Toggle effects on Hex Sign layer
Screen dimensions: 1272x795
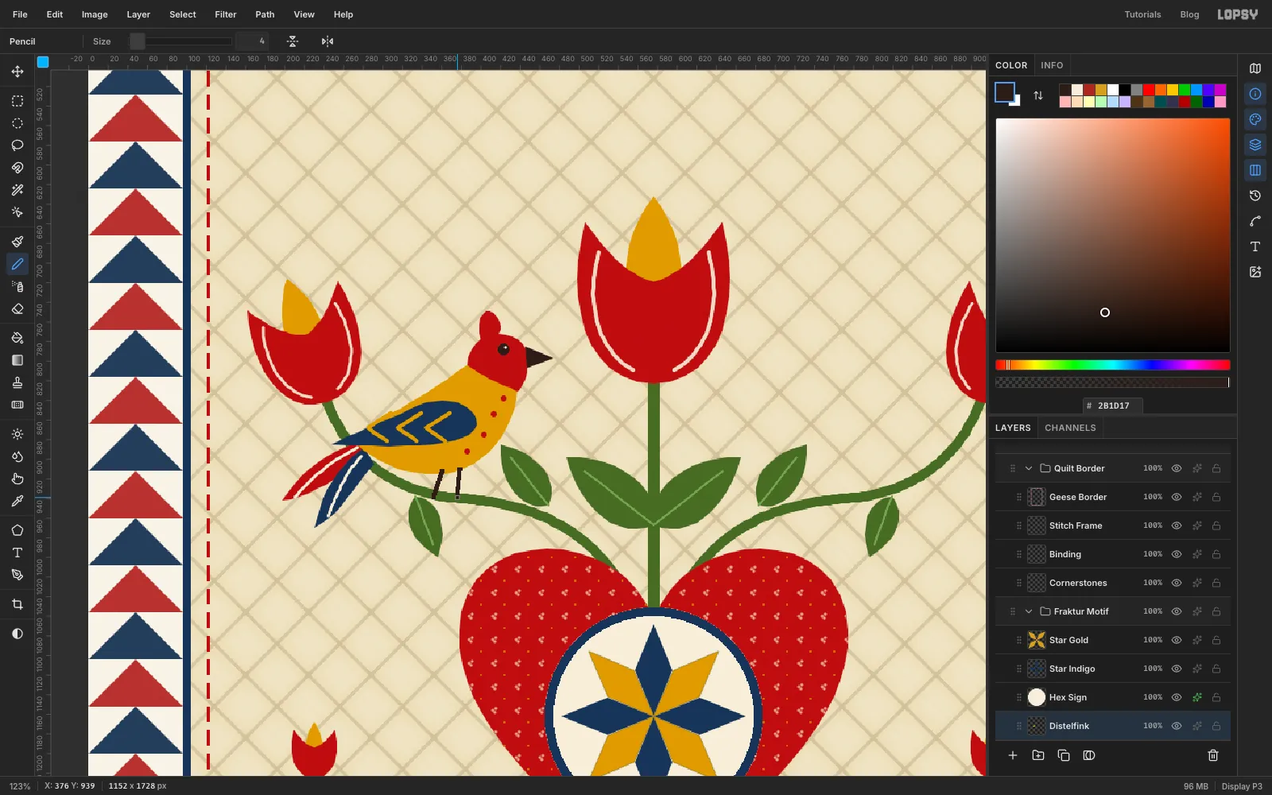[x=1197, y=697]
